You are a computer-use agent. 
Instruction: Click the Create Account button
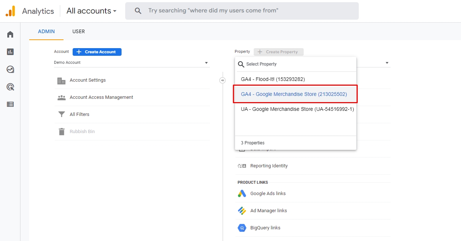coord(97,52)
